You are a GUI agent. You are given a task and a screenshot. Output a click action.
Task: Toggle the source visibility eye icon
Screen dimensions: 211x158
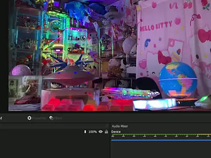pos(101,132)
